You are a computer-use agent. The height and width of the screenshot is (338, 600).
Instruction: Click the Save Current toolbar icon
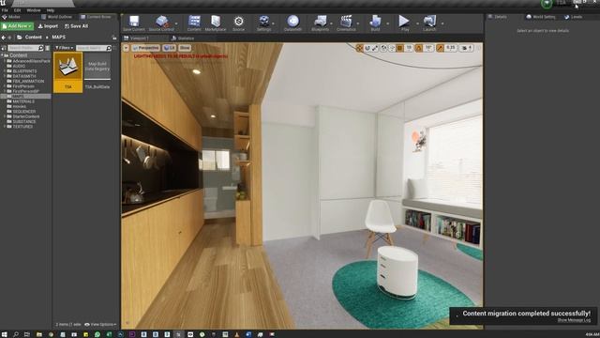(133, 23)
